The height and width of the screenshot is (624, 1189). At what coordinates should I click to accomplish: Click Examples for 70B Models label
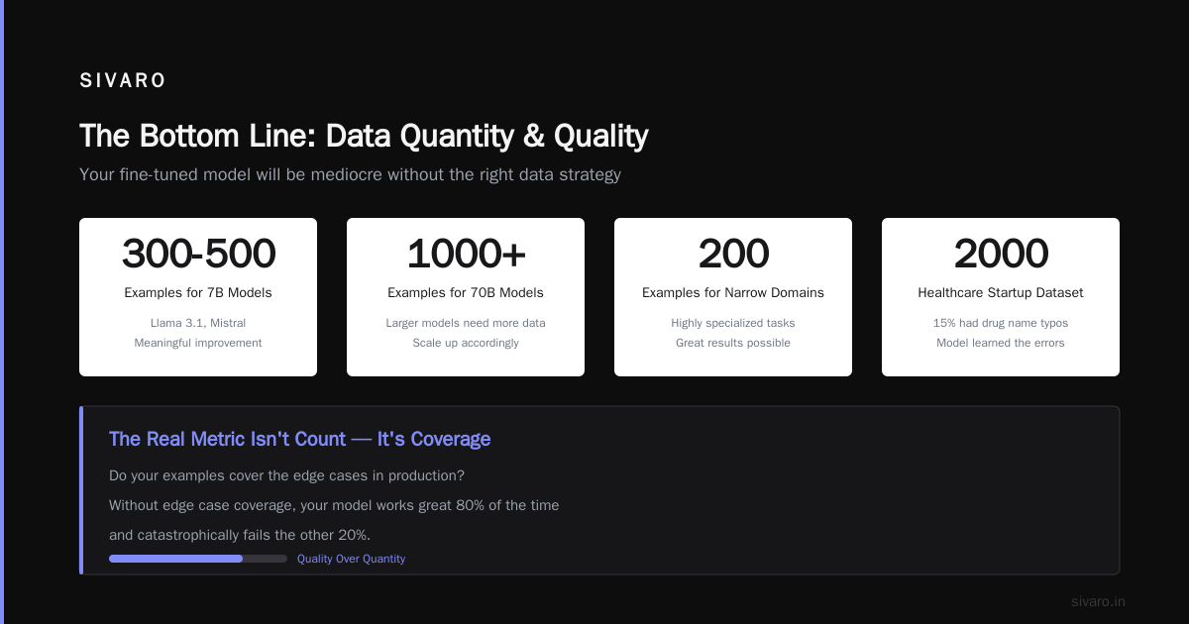pos(466,293)
